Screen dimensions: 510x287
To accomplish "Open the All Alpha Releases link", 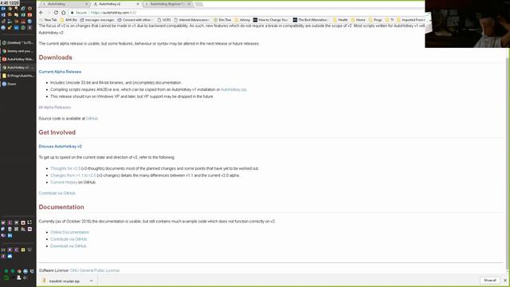I will pyautogui.click(x=55, y=108).
